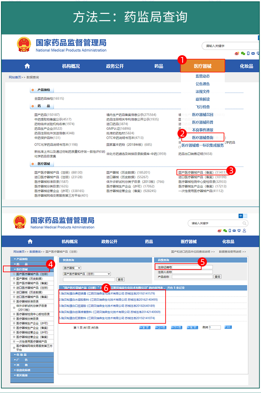Choose 公告通告 from the 医疗器械 dropdown menu
This screenshot has height=393, width=261.
203,84
